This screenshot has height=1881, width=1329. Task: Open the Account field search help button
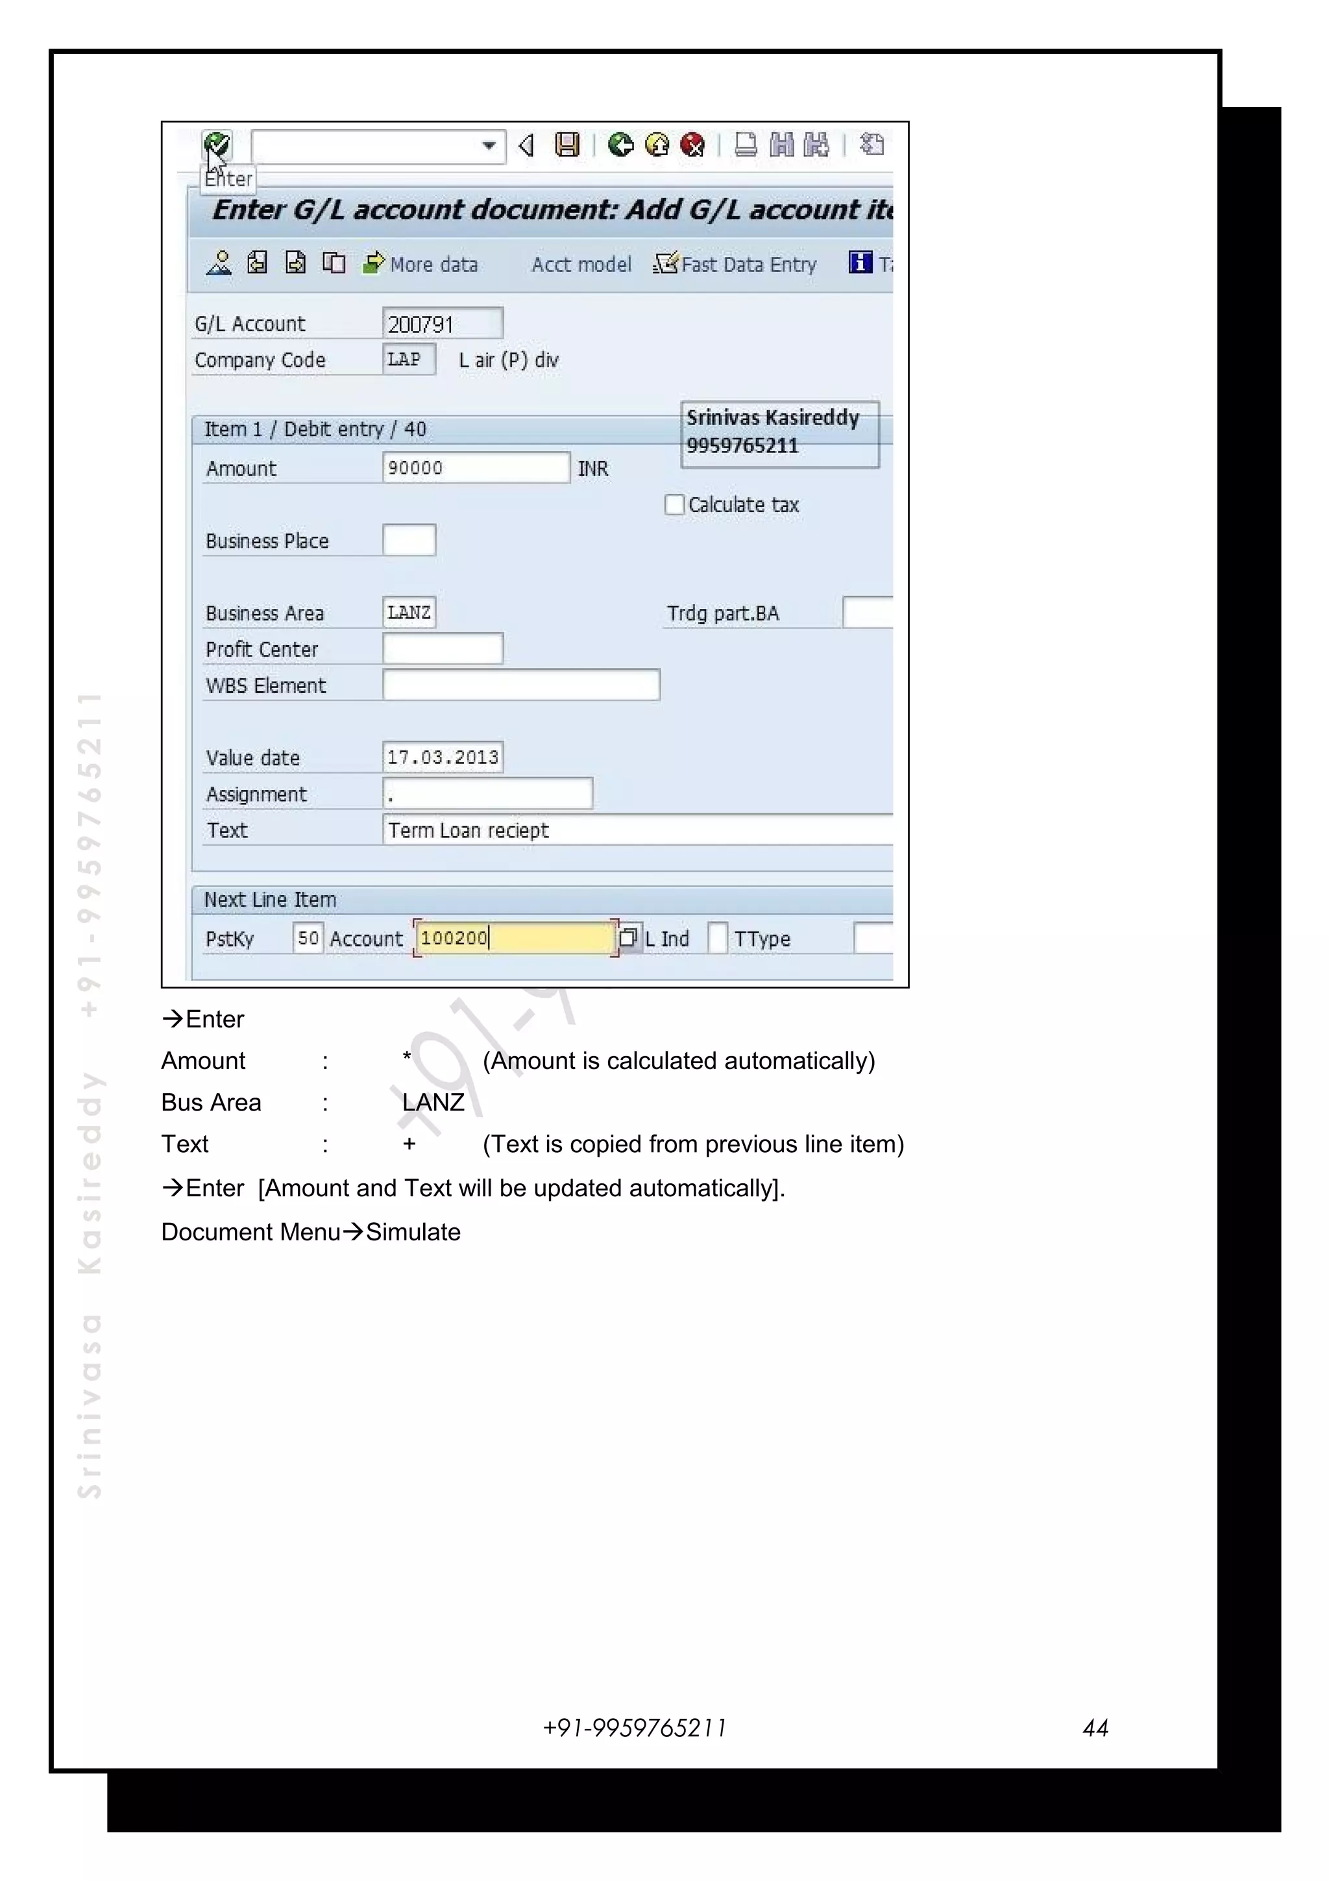pyautogui.click(x=628, y=938)
